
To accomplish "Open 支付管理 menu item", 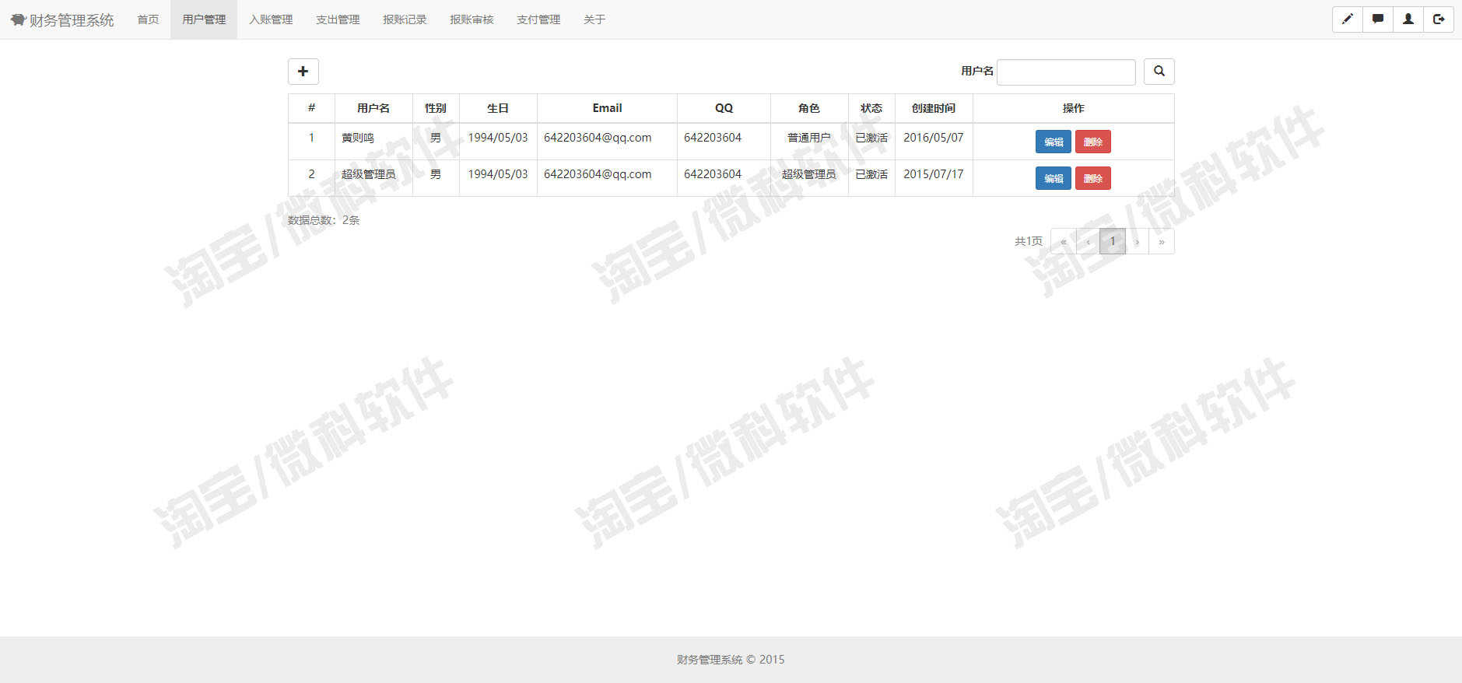I will (x=538, y=19).
